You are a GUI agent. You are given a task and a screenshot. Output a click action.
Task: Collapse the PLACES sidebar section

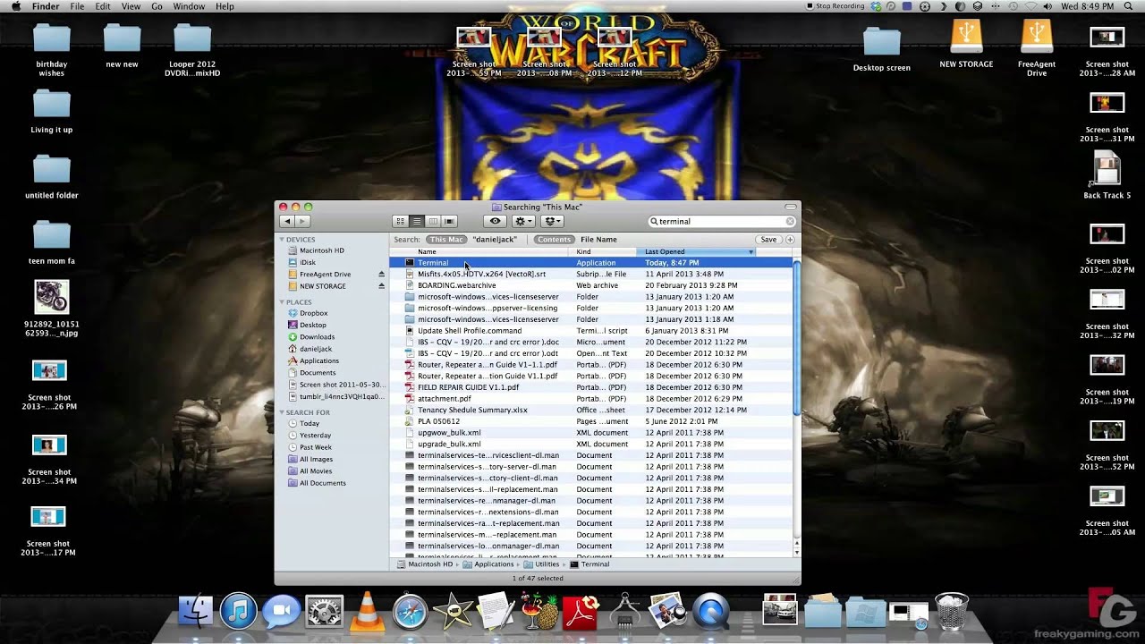pyautogui.click(x=282, y=302)
